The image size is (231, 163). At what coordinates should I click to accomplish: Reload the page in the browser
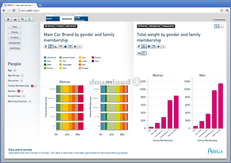[14, 10]
